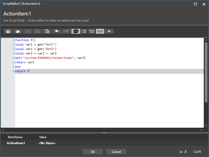Click the vertical scrollbar down arrow
209x157 pixels.
pyautogui.click(x=206, y=125)
